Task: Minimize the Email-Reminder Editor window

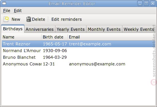Action: pyautogui.click(x=140, y=4)
